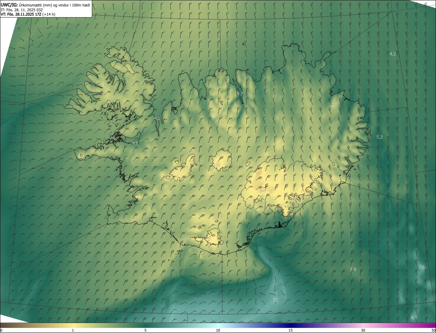Click the color scale legend bar
The height and width of the screenshot is (333, 436).
(218, 326)
